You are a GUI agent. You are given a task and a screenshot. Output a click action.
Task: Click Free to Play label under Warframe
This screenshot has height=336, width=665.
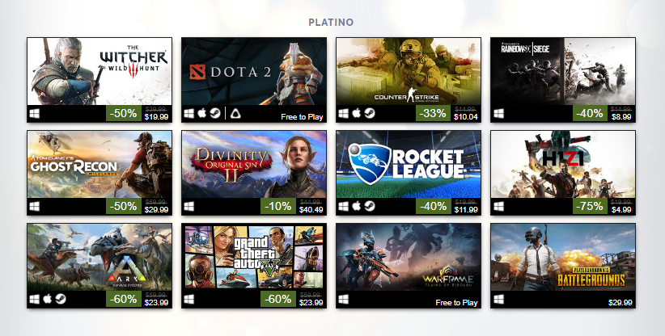click(x=456, y=303)
